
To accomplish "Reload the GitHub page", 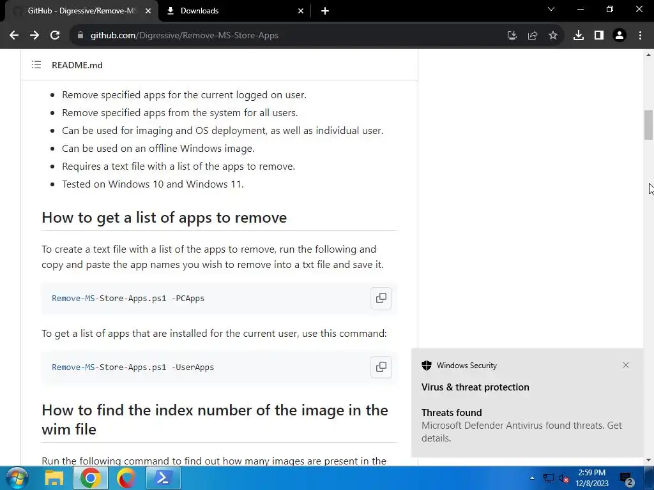I will (x=55, y=36).
